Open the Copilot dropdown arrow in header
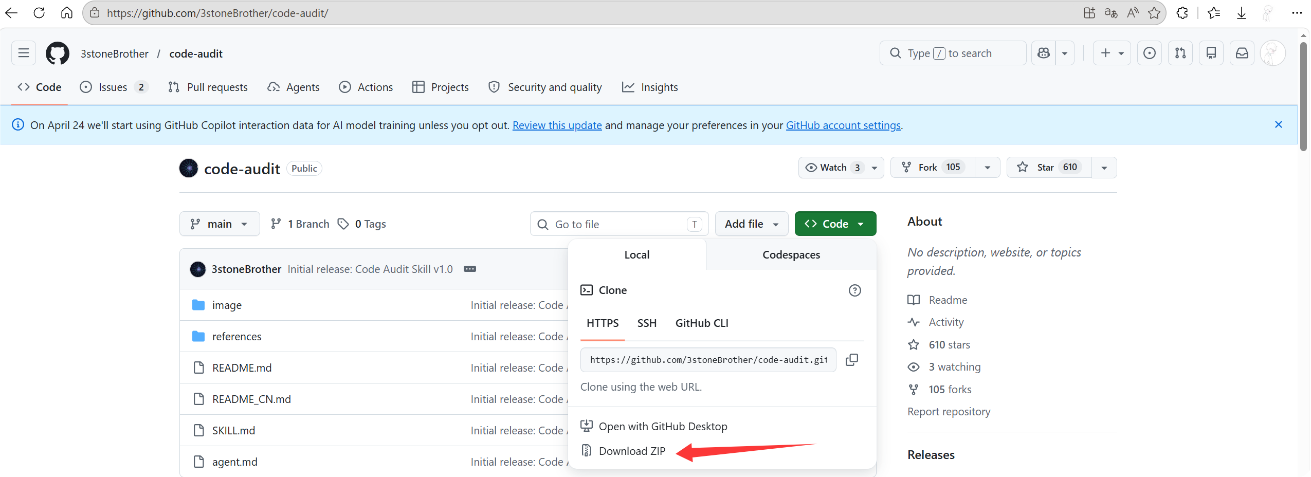This screenshot has height=477, width=1311. [x=1065, y=53]
